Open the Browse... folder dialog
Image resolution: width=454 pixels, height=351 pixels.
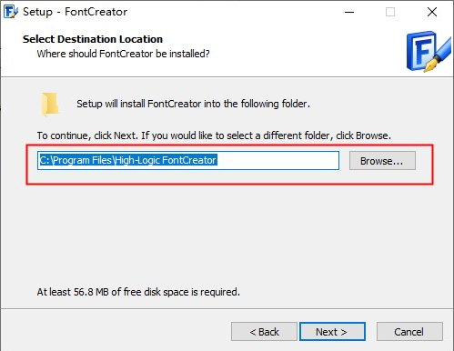382,161
